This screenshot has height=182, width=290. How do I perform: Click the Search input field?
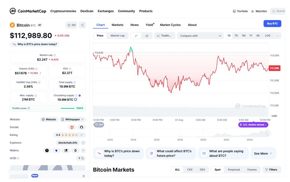279,11
